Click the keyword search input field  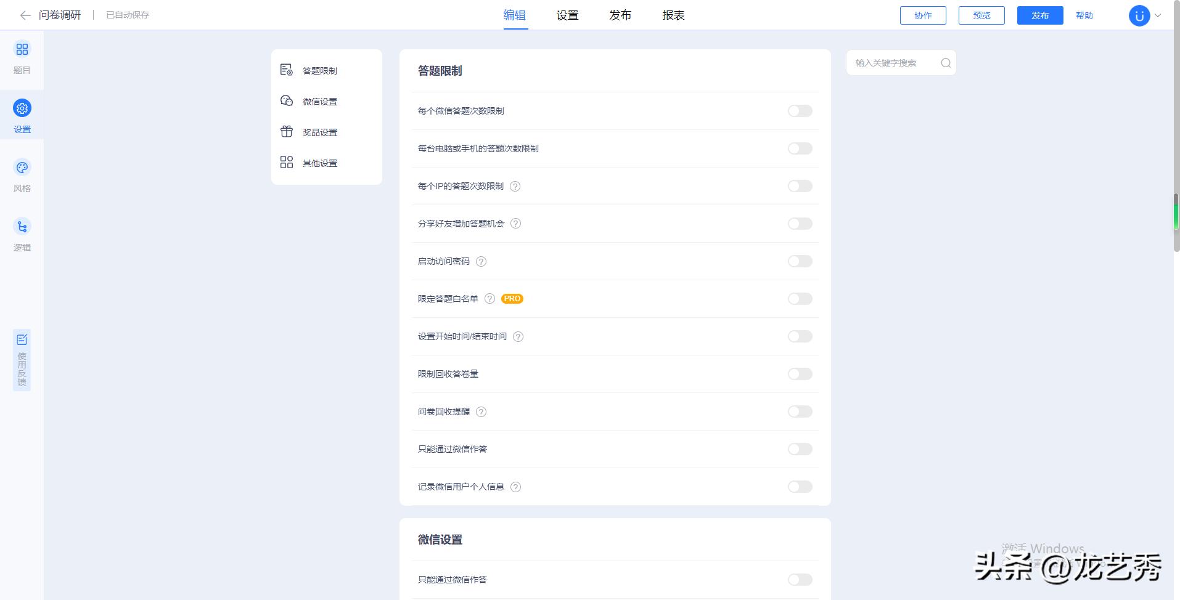point(894,62)
